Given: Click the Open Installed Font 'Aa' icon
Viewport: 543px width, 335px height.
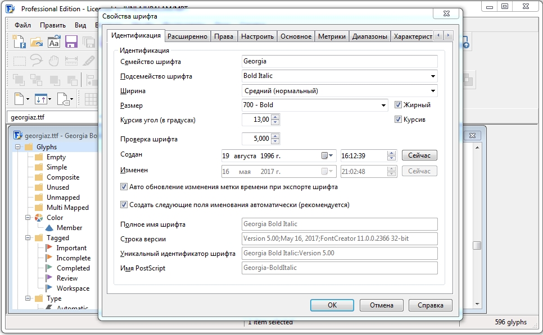Looking at the screenshot, I should point(54,42).
